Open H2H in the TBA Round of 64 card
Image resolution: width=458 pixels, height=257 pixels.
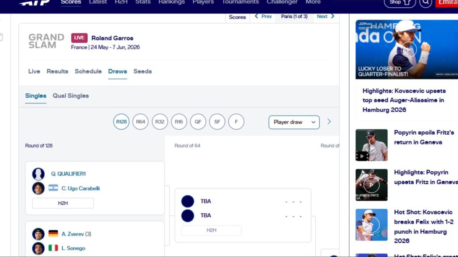[212, 230]
